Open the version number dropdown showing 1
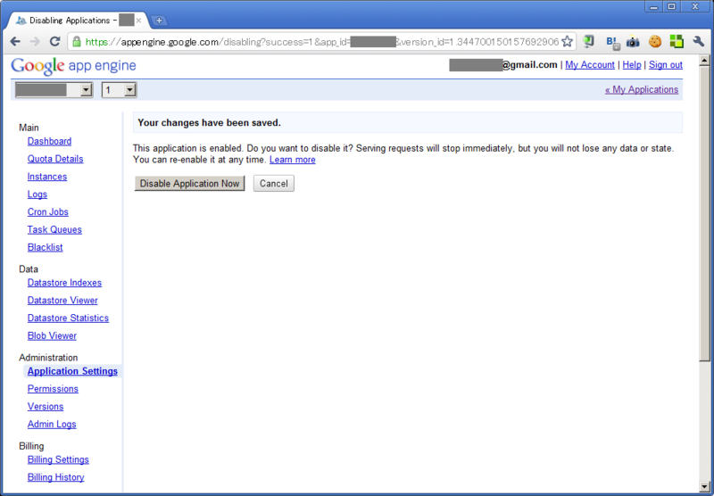Image resolution: width=714 pixels, height=496 pixels. [x=119, y=90]
